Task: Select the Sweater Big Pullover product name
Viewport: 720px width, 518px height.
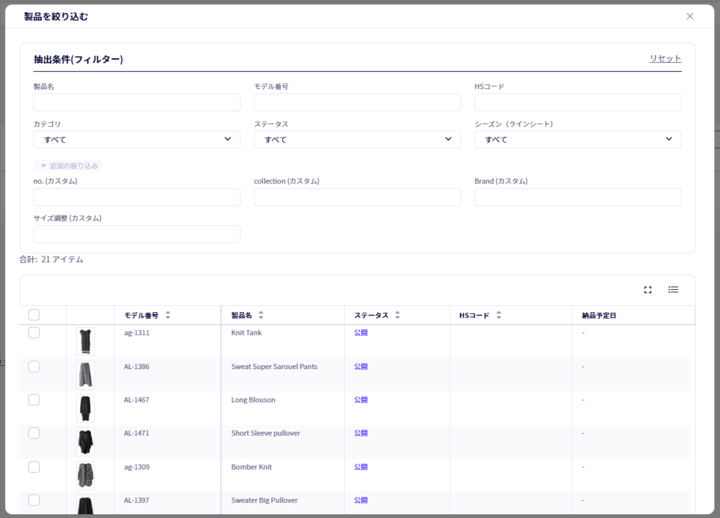Action: 265,500
